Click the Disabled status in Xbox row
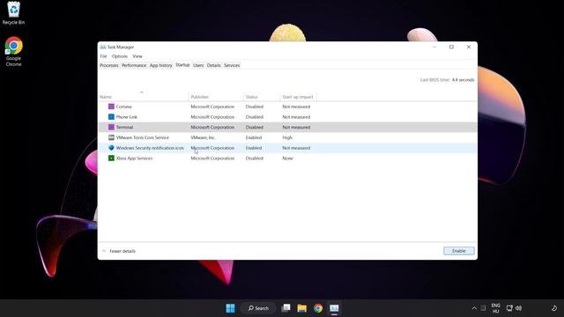This screenshot has width=564, height=317. click(255, 158)
